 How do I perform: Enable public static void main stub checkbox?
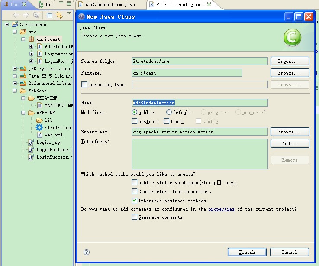(x=134, y=182)
